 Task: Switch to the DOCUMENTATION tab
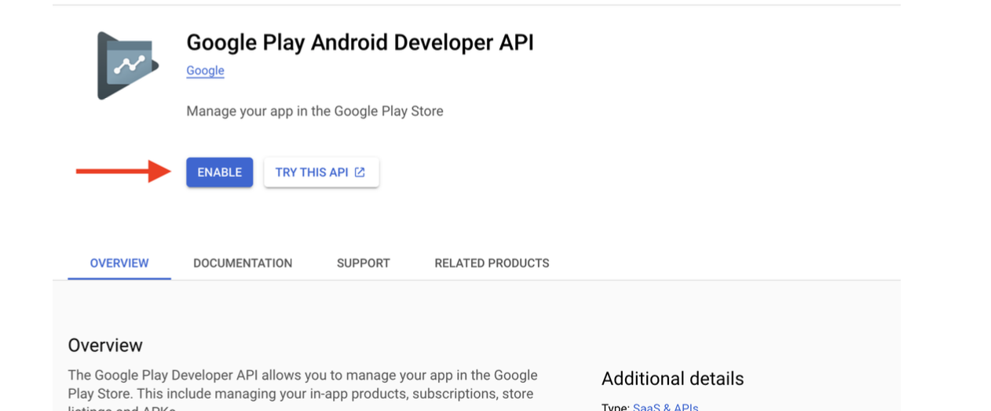tap(243, 264)
